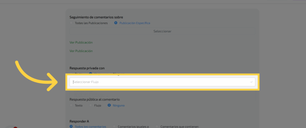Click the 'Seguimiento de comentarios sobre' heading
Viewport: 306px width, 128px height.
[x=96, y=18]
